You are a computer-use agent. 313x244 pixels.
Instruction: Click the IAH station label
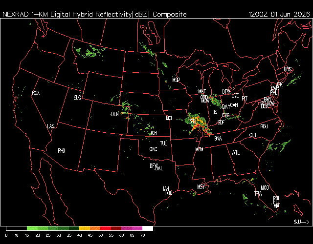point(166,188)
